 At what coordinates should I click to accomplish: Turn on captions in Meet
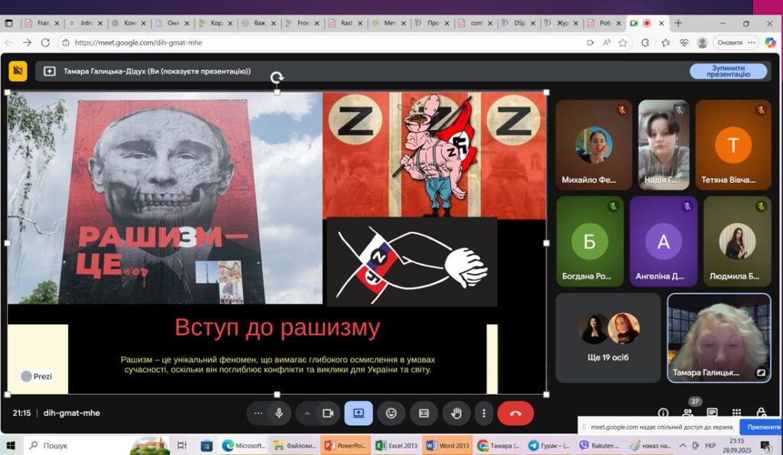click(424, 413)
